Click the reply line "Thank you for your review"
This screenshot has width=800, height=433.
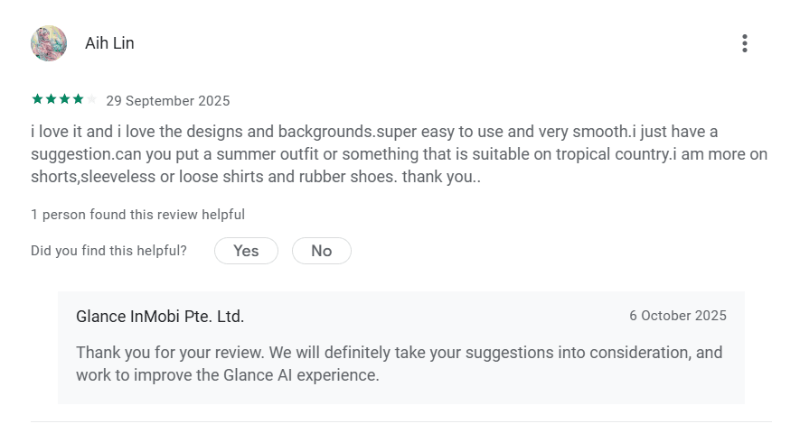(399, 352)
